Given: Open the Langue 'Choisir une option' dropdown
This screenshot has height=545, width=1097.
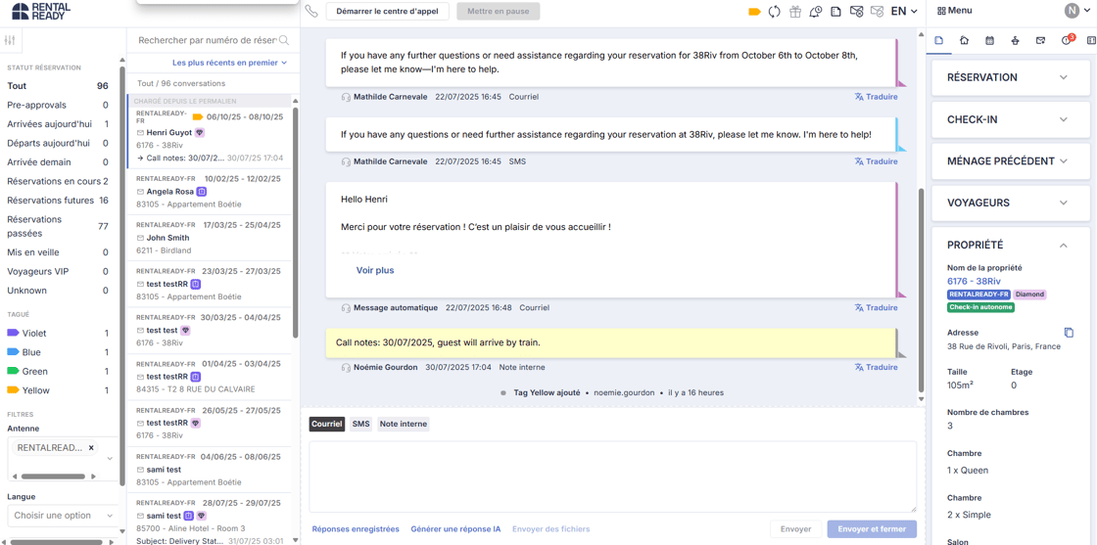Looking at the screenshot, I should coord(64,516).
